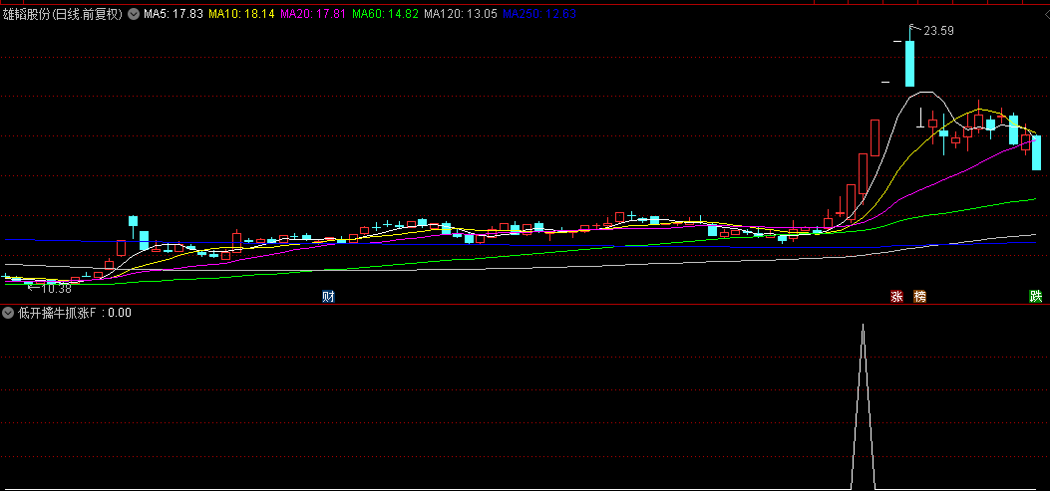Screen dimensions: 1050x491
Task: Select the MA5: 17.83 label
Action: (x=174, y=13)
